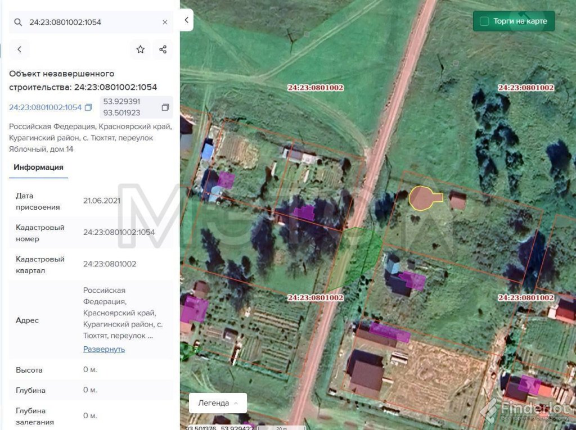Select the yellow-outlined circular building on map
This screenshot has width=576, height=430.
click(x=422, y=198)
